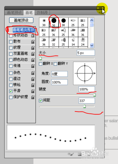This screenshot has height=164, width=118.
Task: Turn on the 湿边 checkbox
Action: pos(11,79)
